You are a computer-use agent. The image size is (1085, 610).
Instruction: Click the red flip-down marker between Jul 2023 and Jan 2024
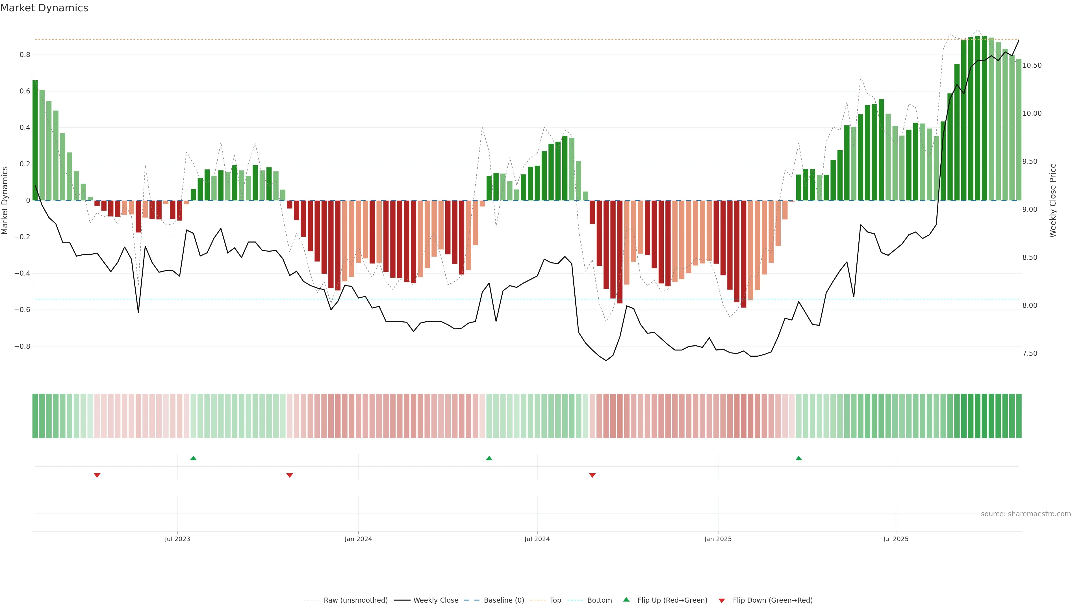coord(289,475)
